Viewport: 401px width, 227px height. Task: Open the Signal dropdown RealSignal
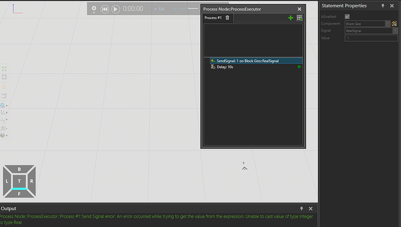pyautogui.click(x=371, y=31)
